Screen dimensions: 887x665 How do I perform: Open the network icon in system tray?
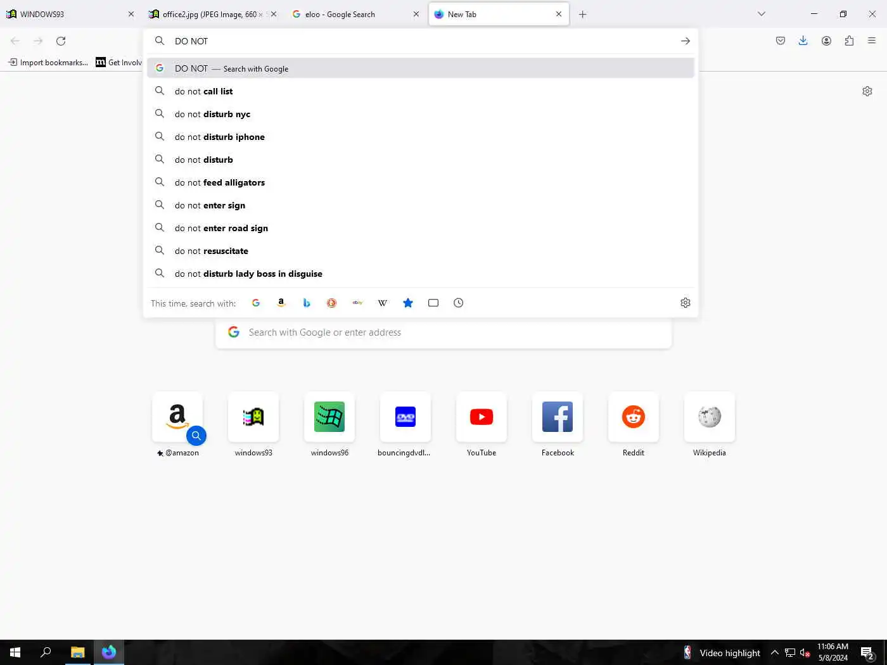790,652
